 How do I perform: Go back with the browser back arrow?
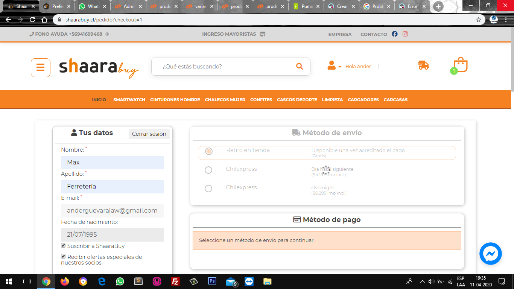[x=8, y=20]
